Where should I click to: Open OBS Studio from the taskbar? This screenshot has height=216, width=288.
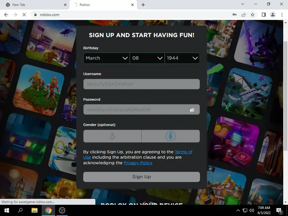click(62, 210)
